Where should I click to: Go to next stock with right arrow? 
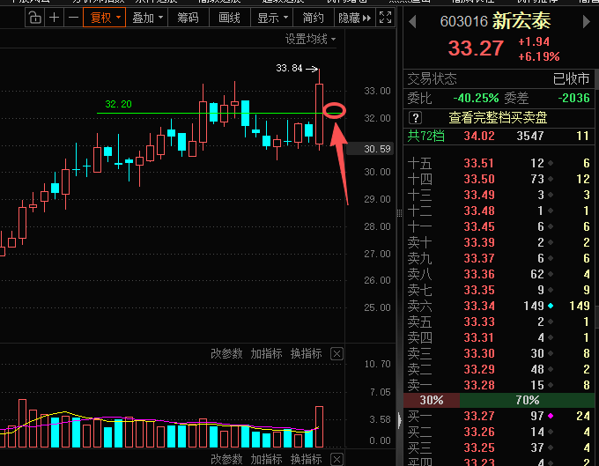tap(587, 22)
